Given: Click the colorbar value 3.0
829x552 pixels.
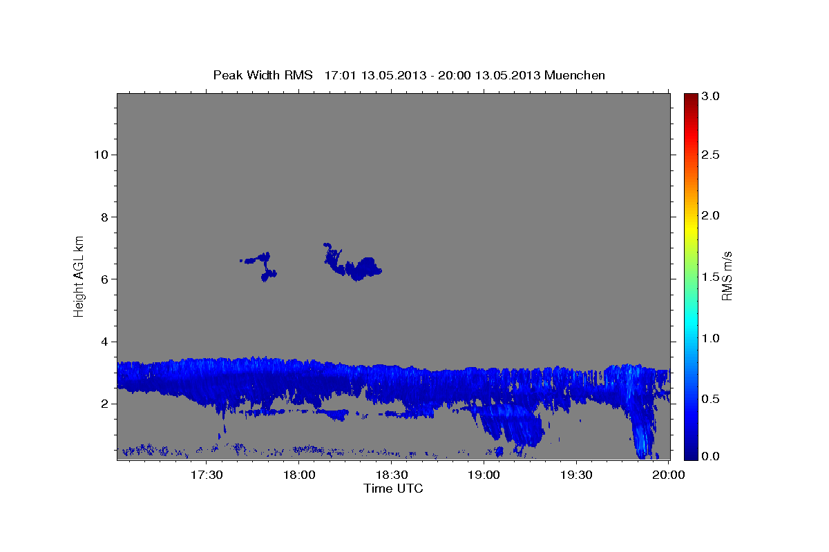Looking at the screenshot, I should (711, 97).
